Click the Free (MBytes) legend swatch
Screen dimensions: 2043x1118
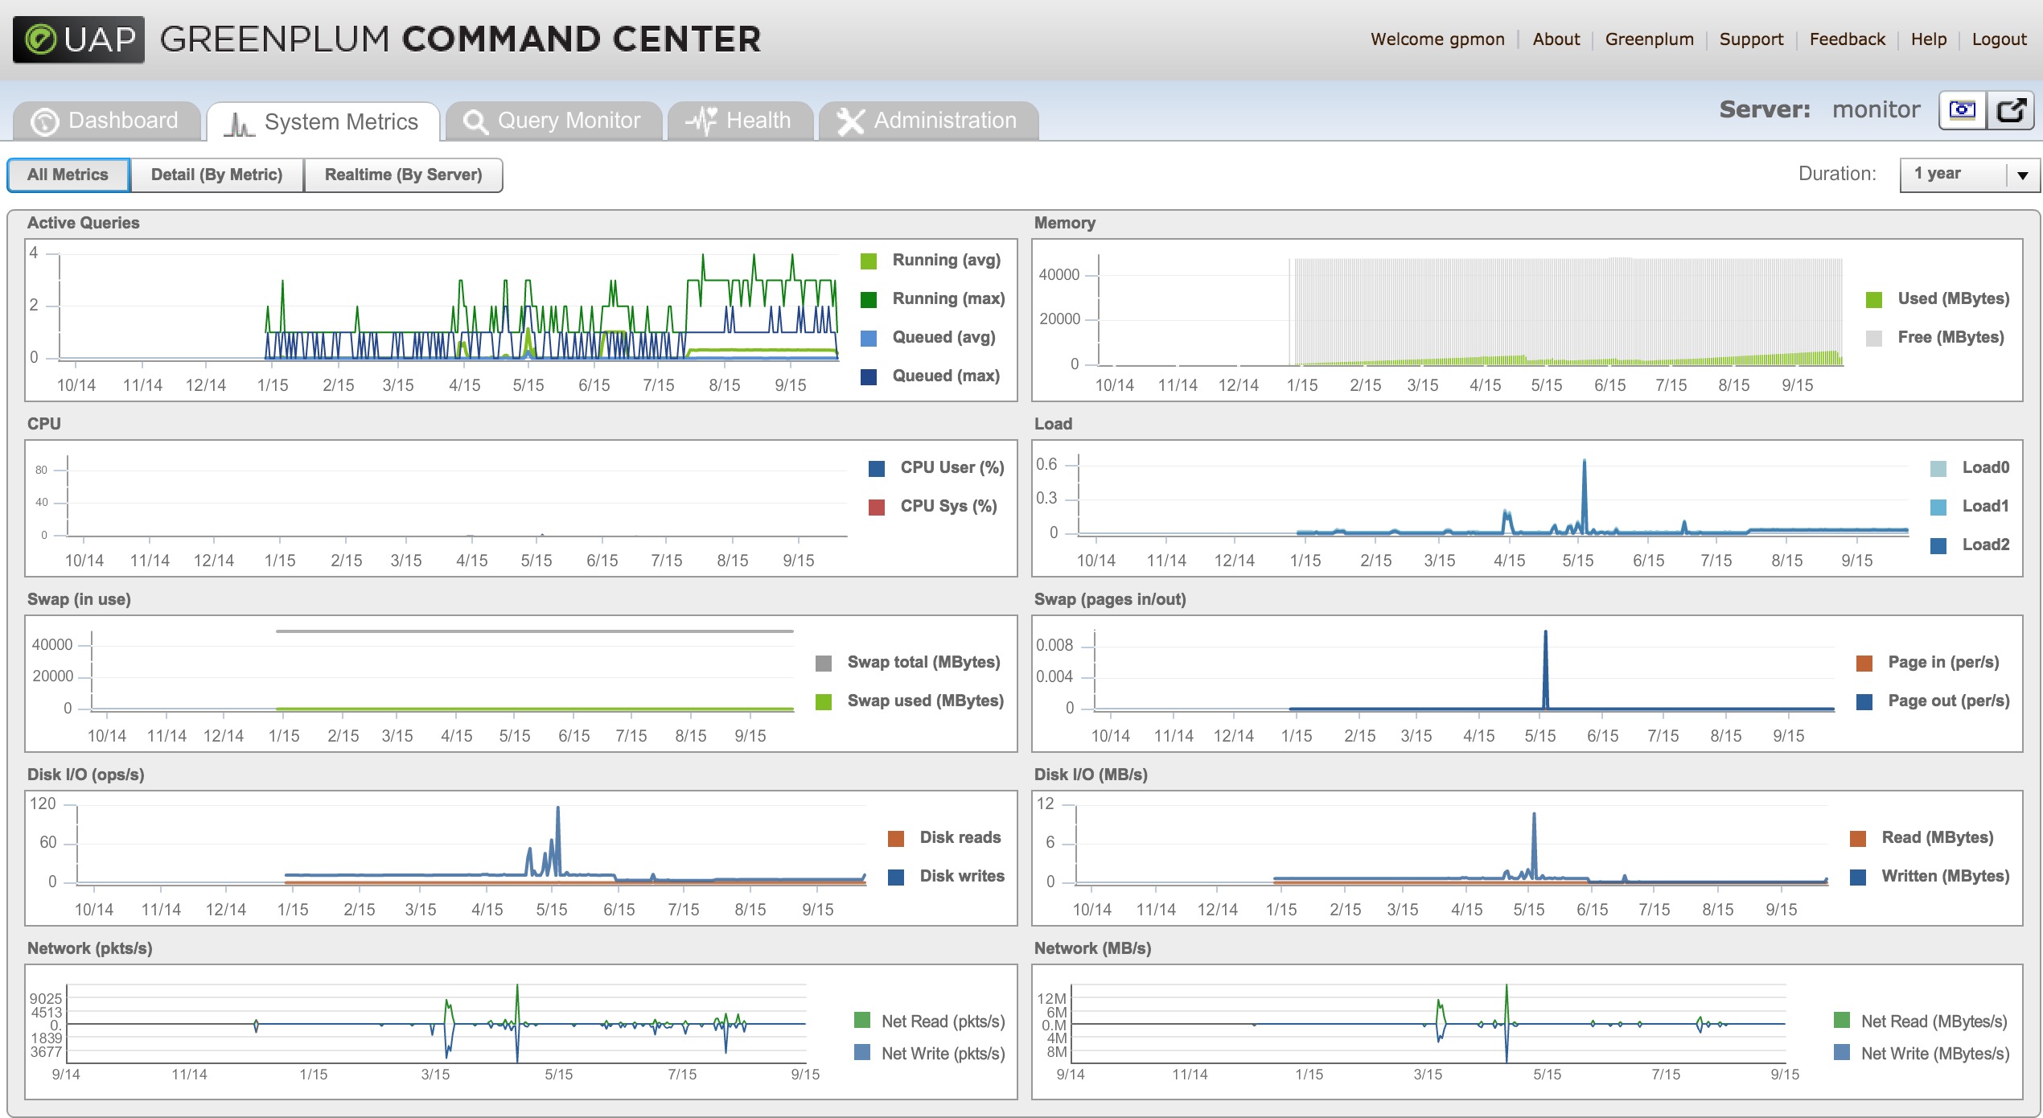[1874, 338]
